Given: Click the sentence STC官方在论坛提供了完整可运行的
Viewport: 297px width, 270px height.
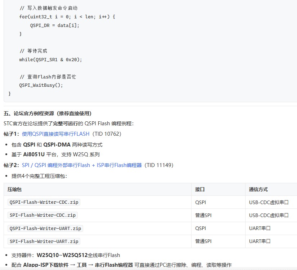Looking at the screenshot, I should click(68, 123).
